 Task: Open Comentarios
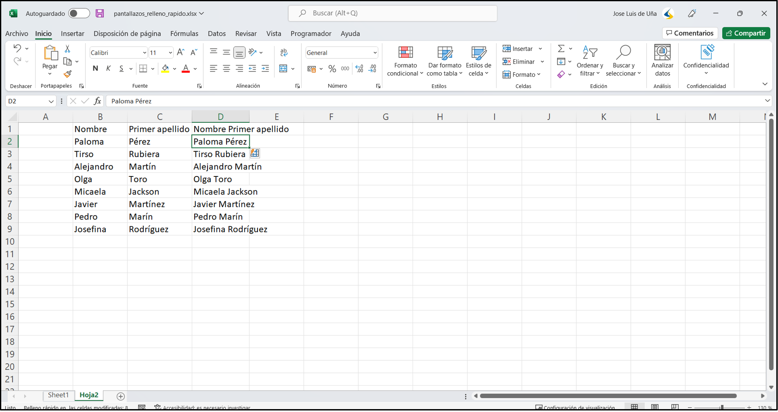pyautogui.click(x=690, y=33)
